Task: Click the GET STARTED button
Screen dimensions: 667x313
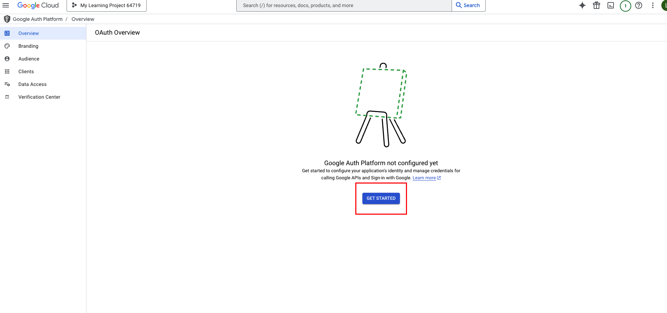Action: tap(381, 198)
